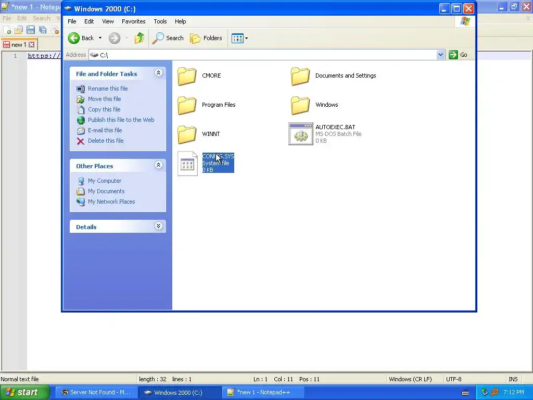Switch to Notepad++ taskbar button
The image size is (533, 400).
(x=263, y=393)
